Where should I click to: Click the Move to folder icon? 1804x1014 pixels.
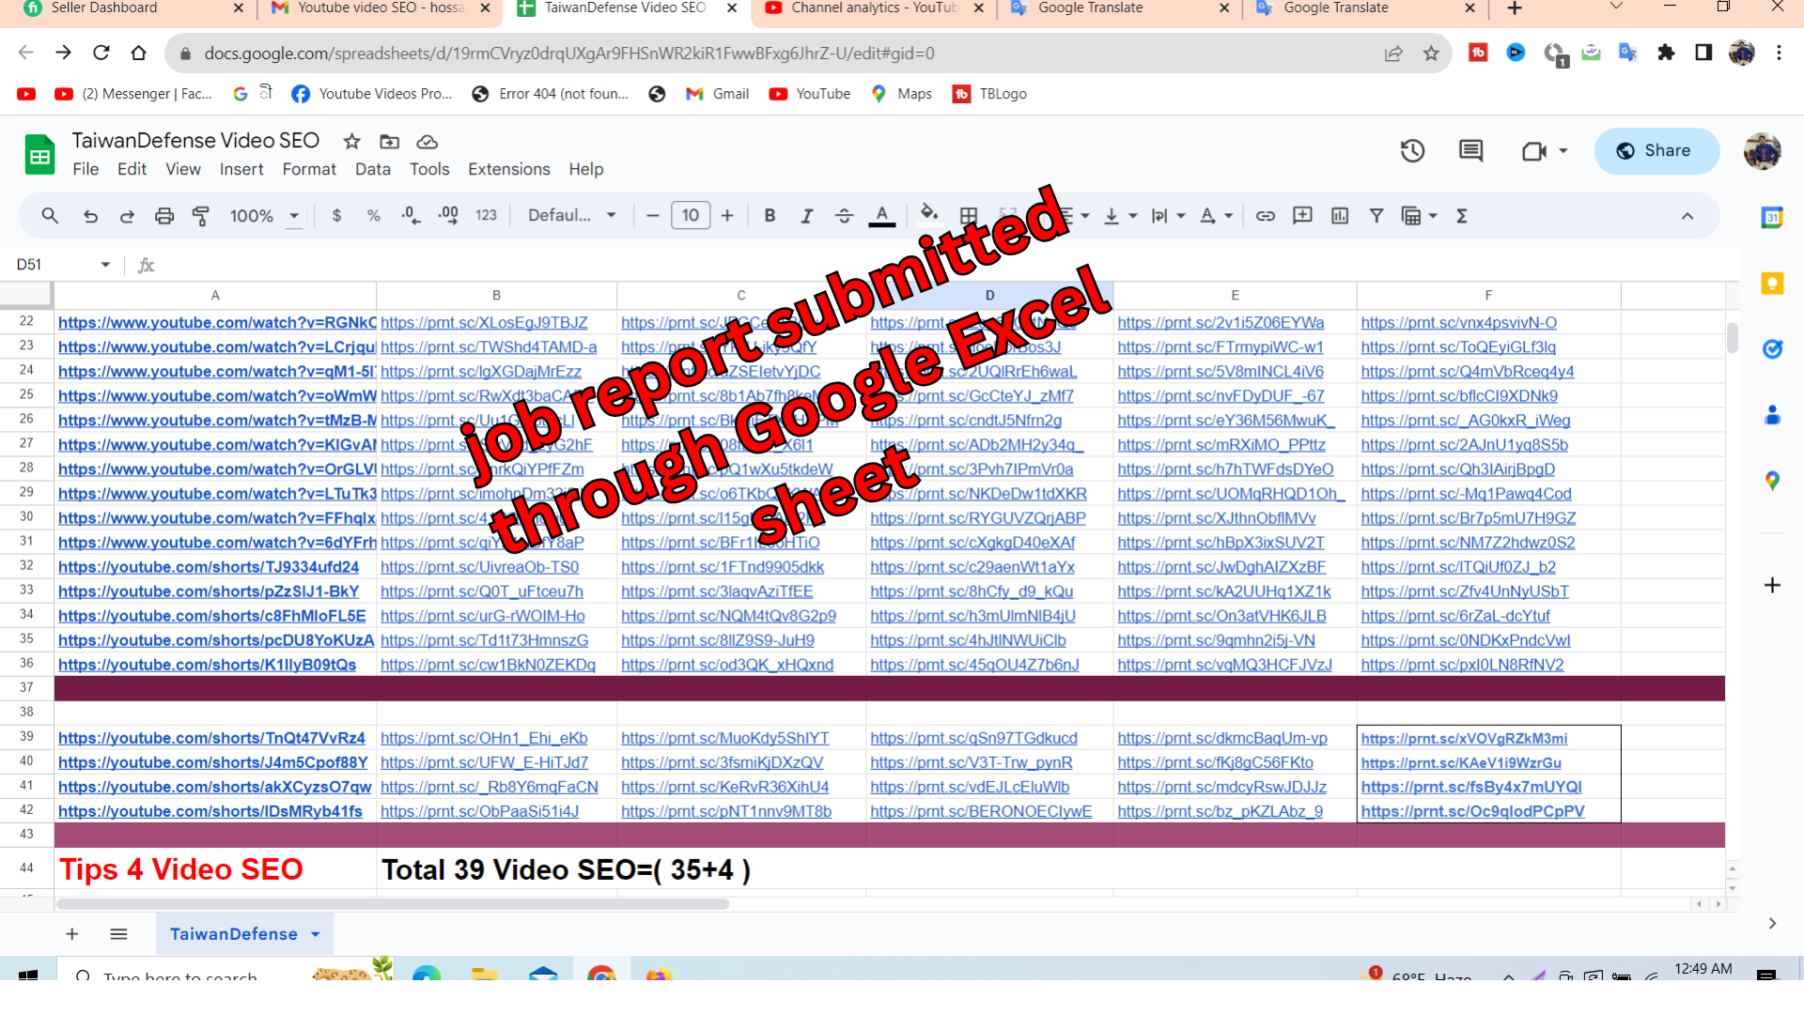click(x=389, y=142)
